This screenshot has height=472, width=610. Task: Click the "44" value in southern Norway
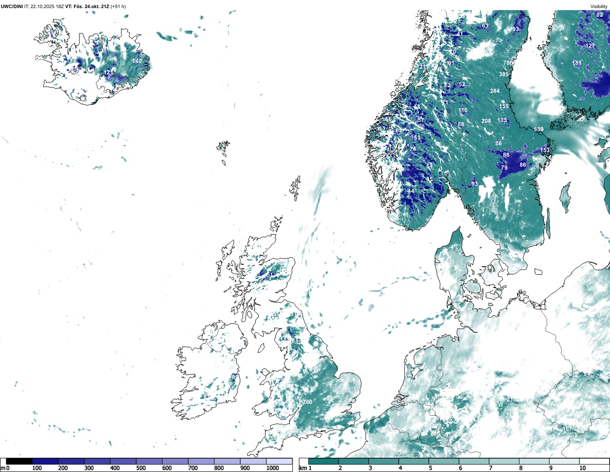pos(410,191)
